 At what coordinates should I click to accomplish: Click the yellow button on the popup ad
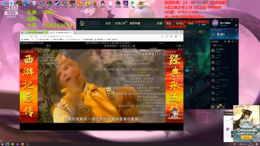246,137
